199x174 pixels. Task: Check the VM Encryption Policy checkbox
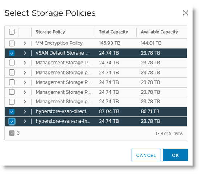click(12, 43)
